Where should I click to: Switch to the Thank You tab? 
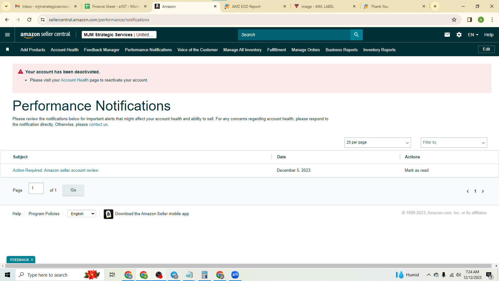394,6
